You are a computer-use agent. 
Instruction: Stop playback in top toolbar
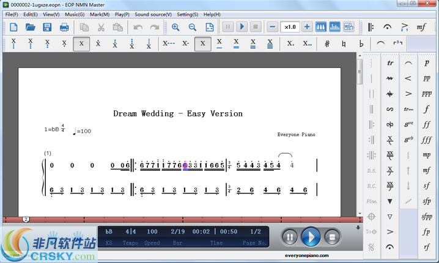tap(256, 27)
